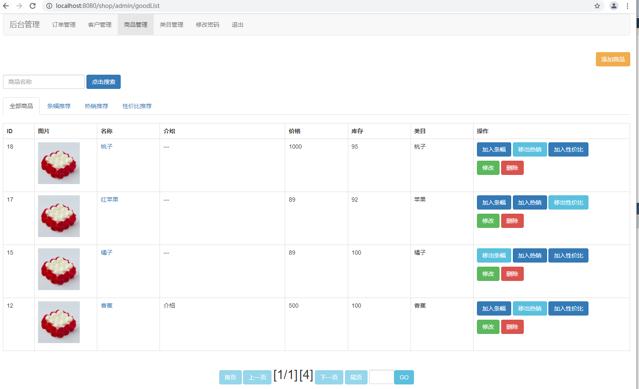Bookmark this page with the star icon
639x389 pixels.
tap(597, 6)
